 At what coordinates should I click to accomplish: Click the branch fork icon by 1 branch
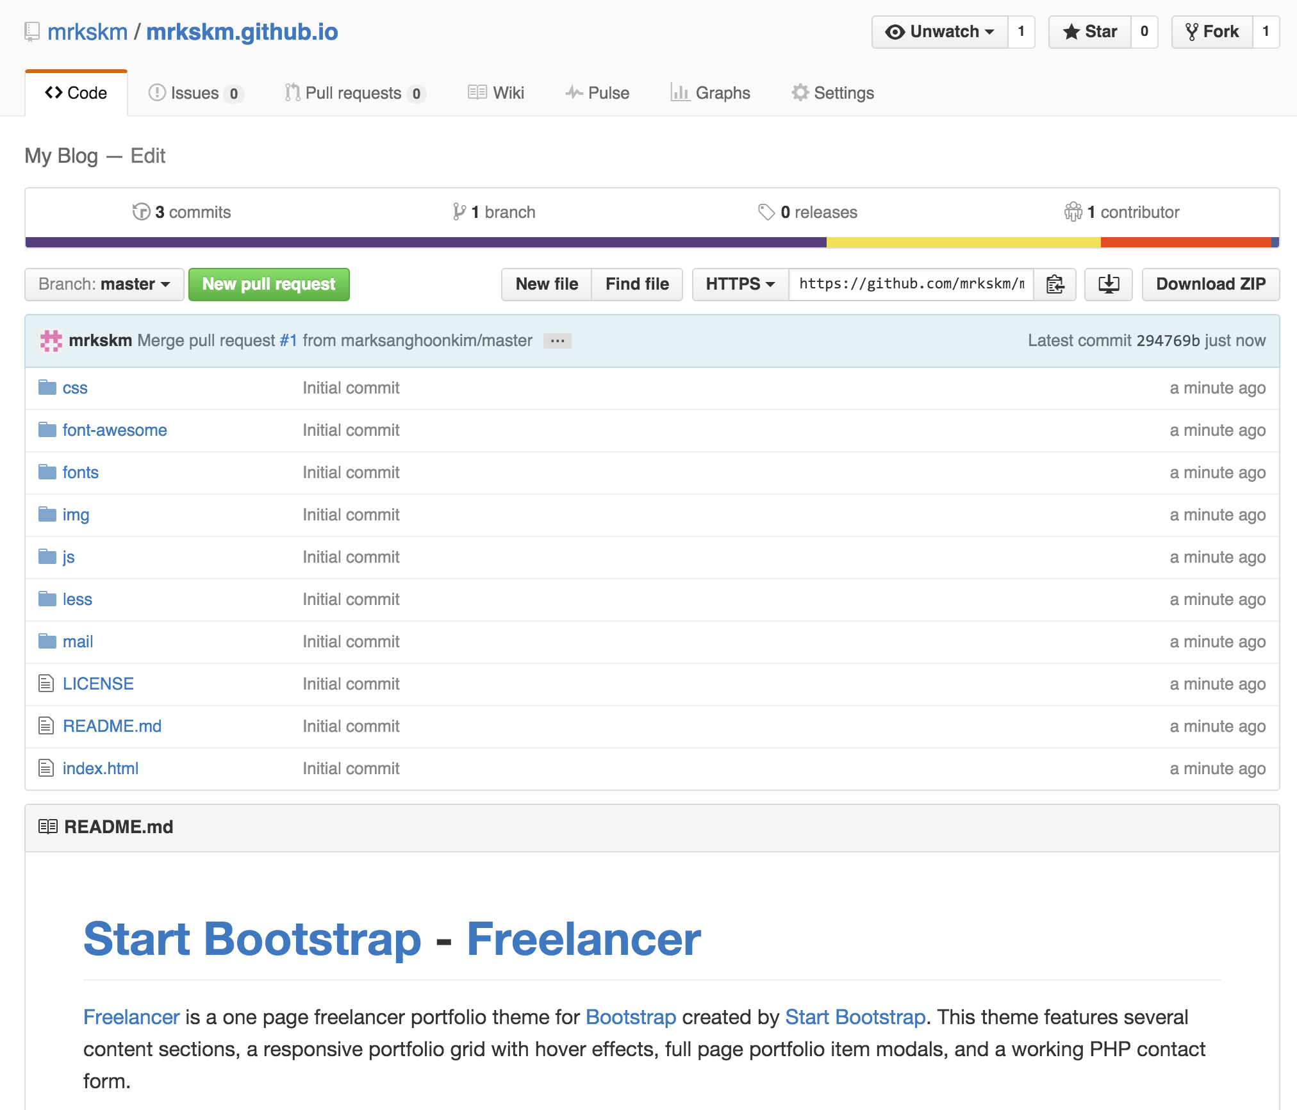pyautogui.click(x=459, y=211)
